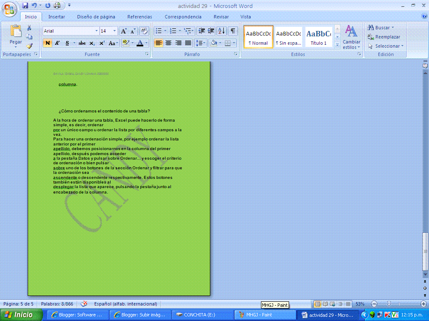Increase paragraph indent
This screenshot has height=321, width=429.
click(211, 31)
